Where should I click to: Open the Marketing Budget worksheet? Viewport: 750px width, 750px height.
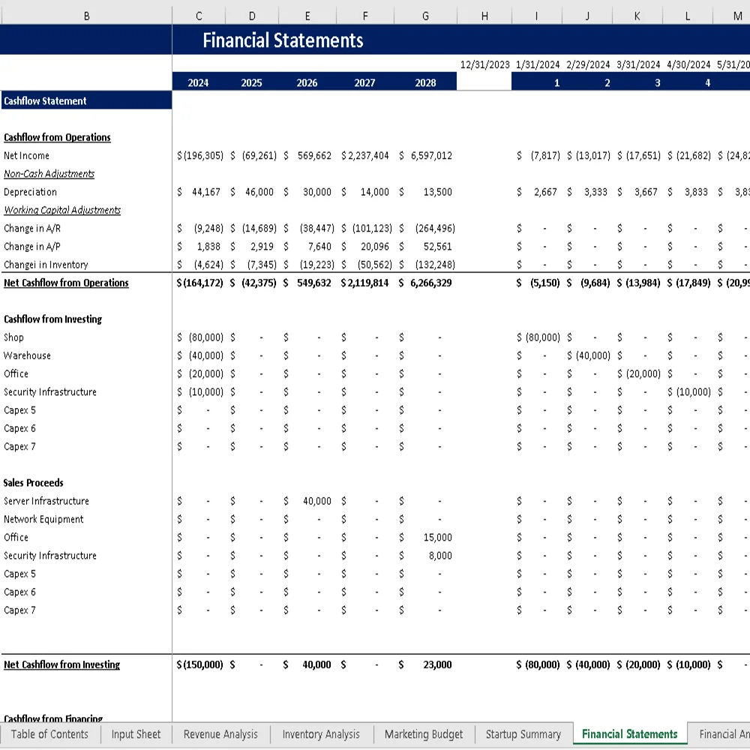click(x=424, y=734)
